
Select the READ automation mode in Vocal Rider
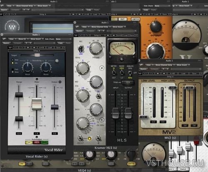[45, 143]
